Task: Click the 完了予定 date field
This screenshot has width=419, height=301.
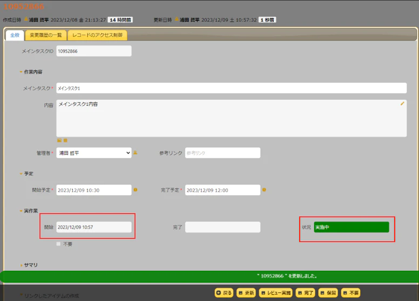Action: pyautogui.click(x=222, y=190)
